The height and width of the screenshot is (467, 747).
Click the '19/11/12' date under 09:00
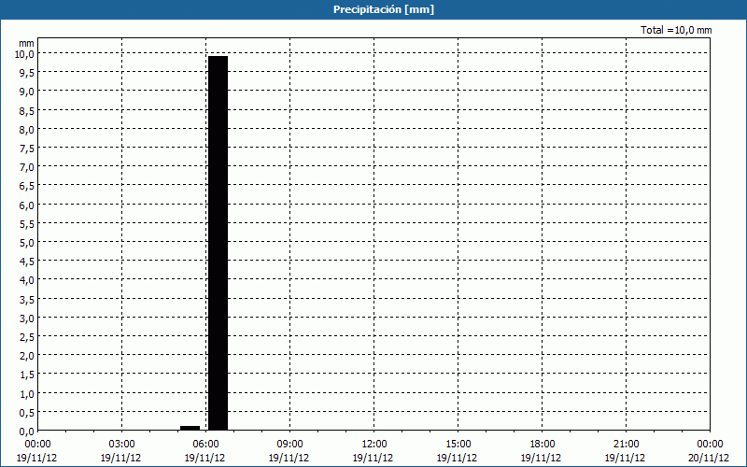(289, 458)
